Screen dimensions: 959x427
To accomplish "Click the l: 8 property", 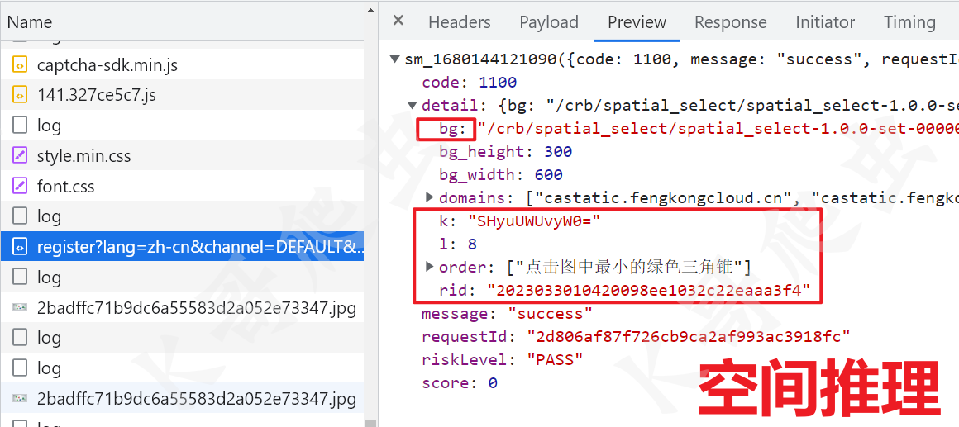I will (x=457, y=244).
